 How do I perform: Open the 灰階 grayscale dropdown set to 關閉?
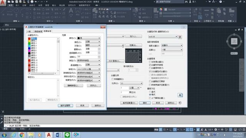[x=93, y=45]
